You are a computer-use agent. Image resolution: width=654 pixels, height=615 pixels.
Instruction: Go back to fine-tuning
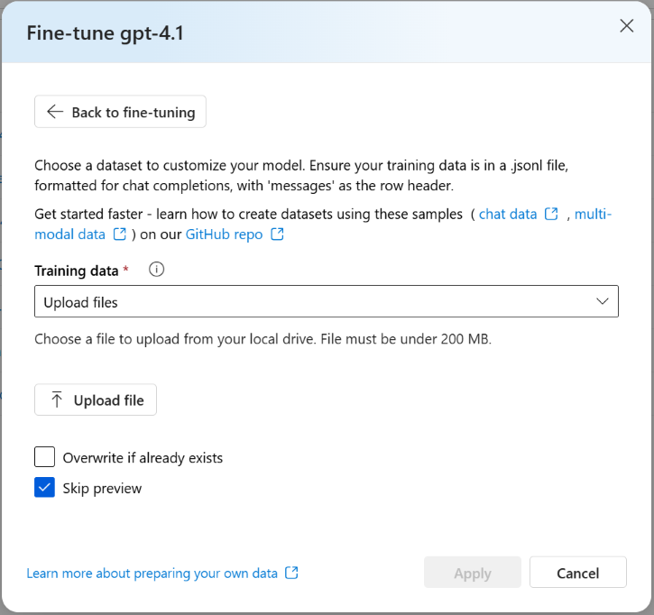click(x=120, y=111)
